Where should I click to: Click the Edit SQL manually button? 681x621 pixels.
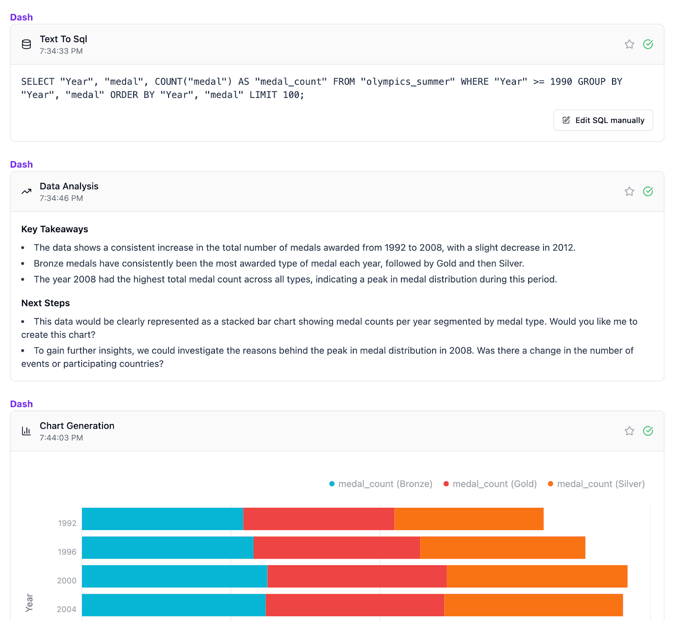coord(603,120)
